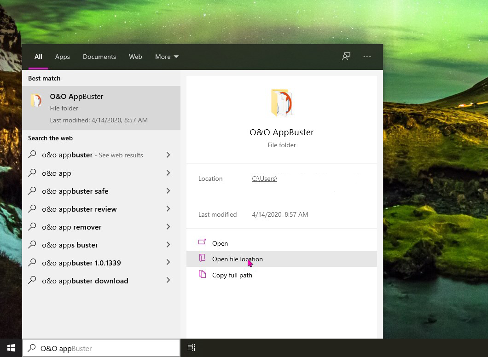Viewport: 488px width, 357px height.
Task: Click the Open file location icon
Action: pyautogui.click(x=202, y=259)
